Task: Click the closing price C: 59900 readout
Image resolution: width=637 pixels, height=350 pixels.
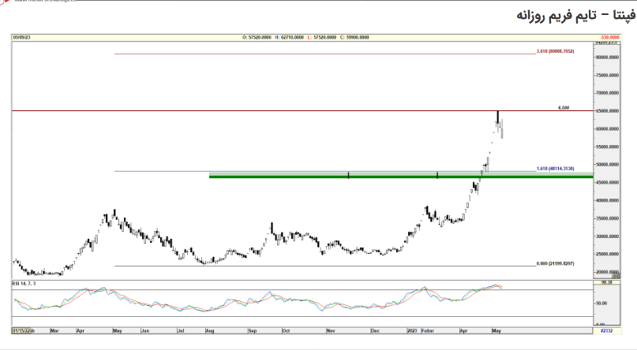Action: click(x=362, y=37)
